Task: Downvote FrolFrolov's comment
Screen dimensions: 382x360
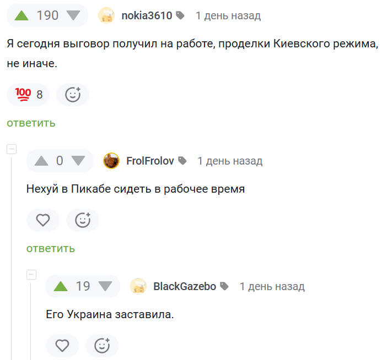Action: 78,161
